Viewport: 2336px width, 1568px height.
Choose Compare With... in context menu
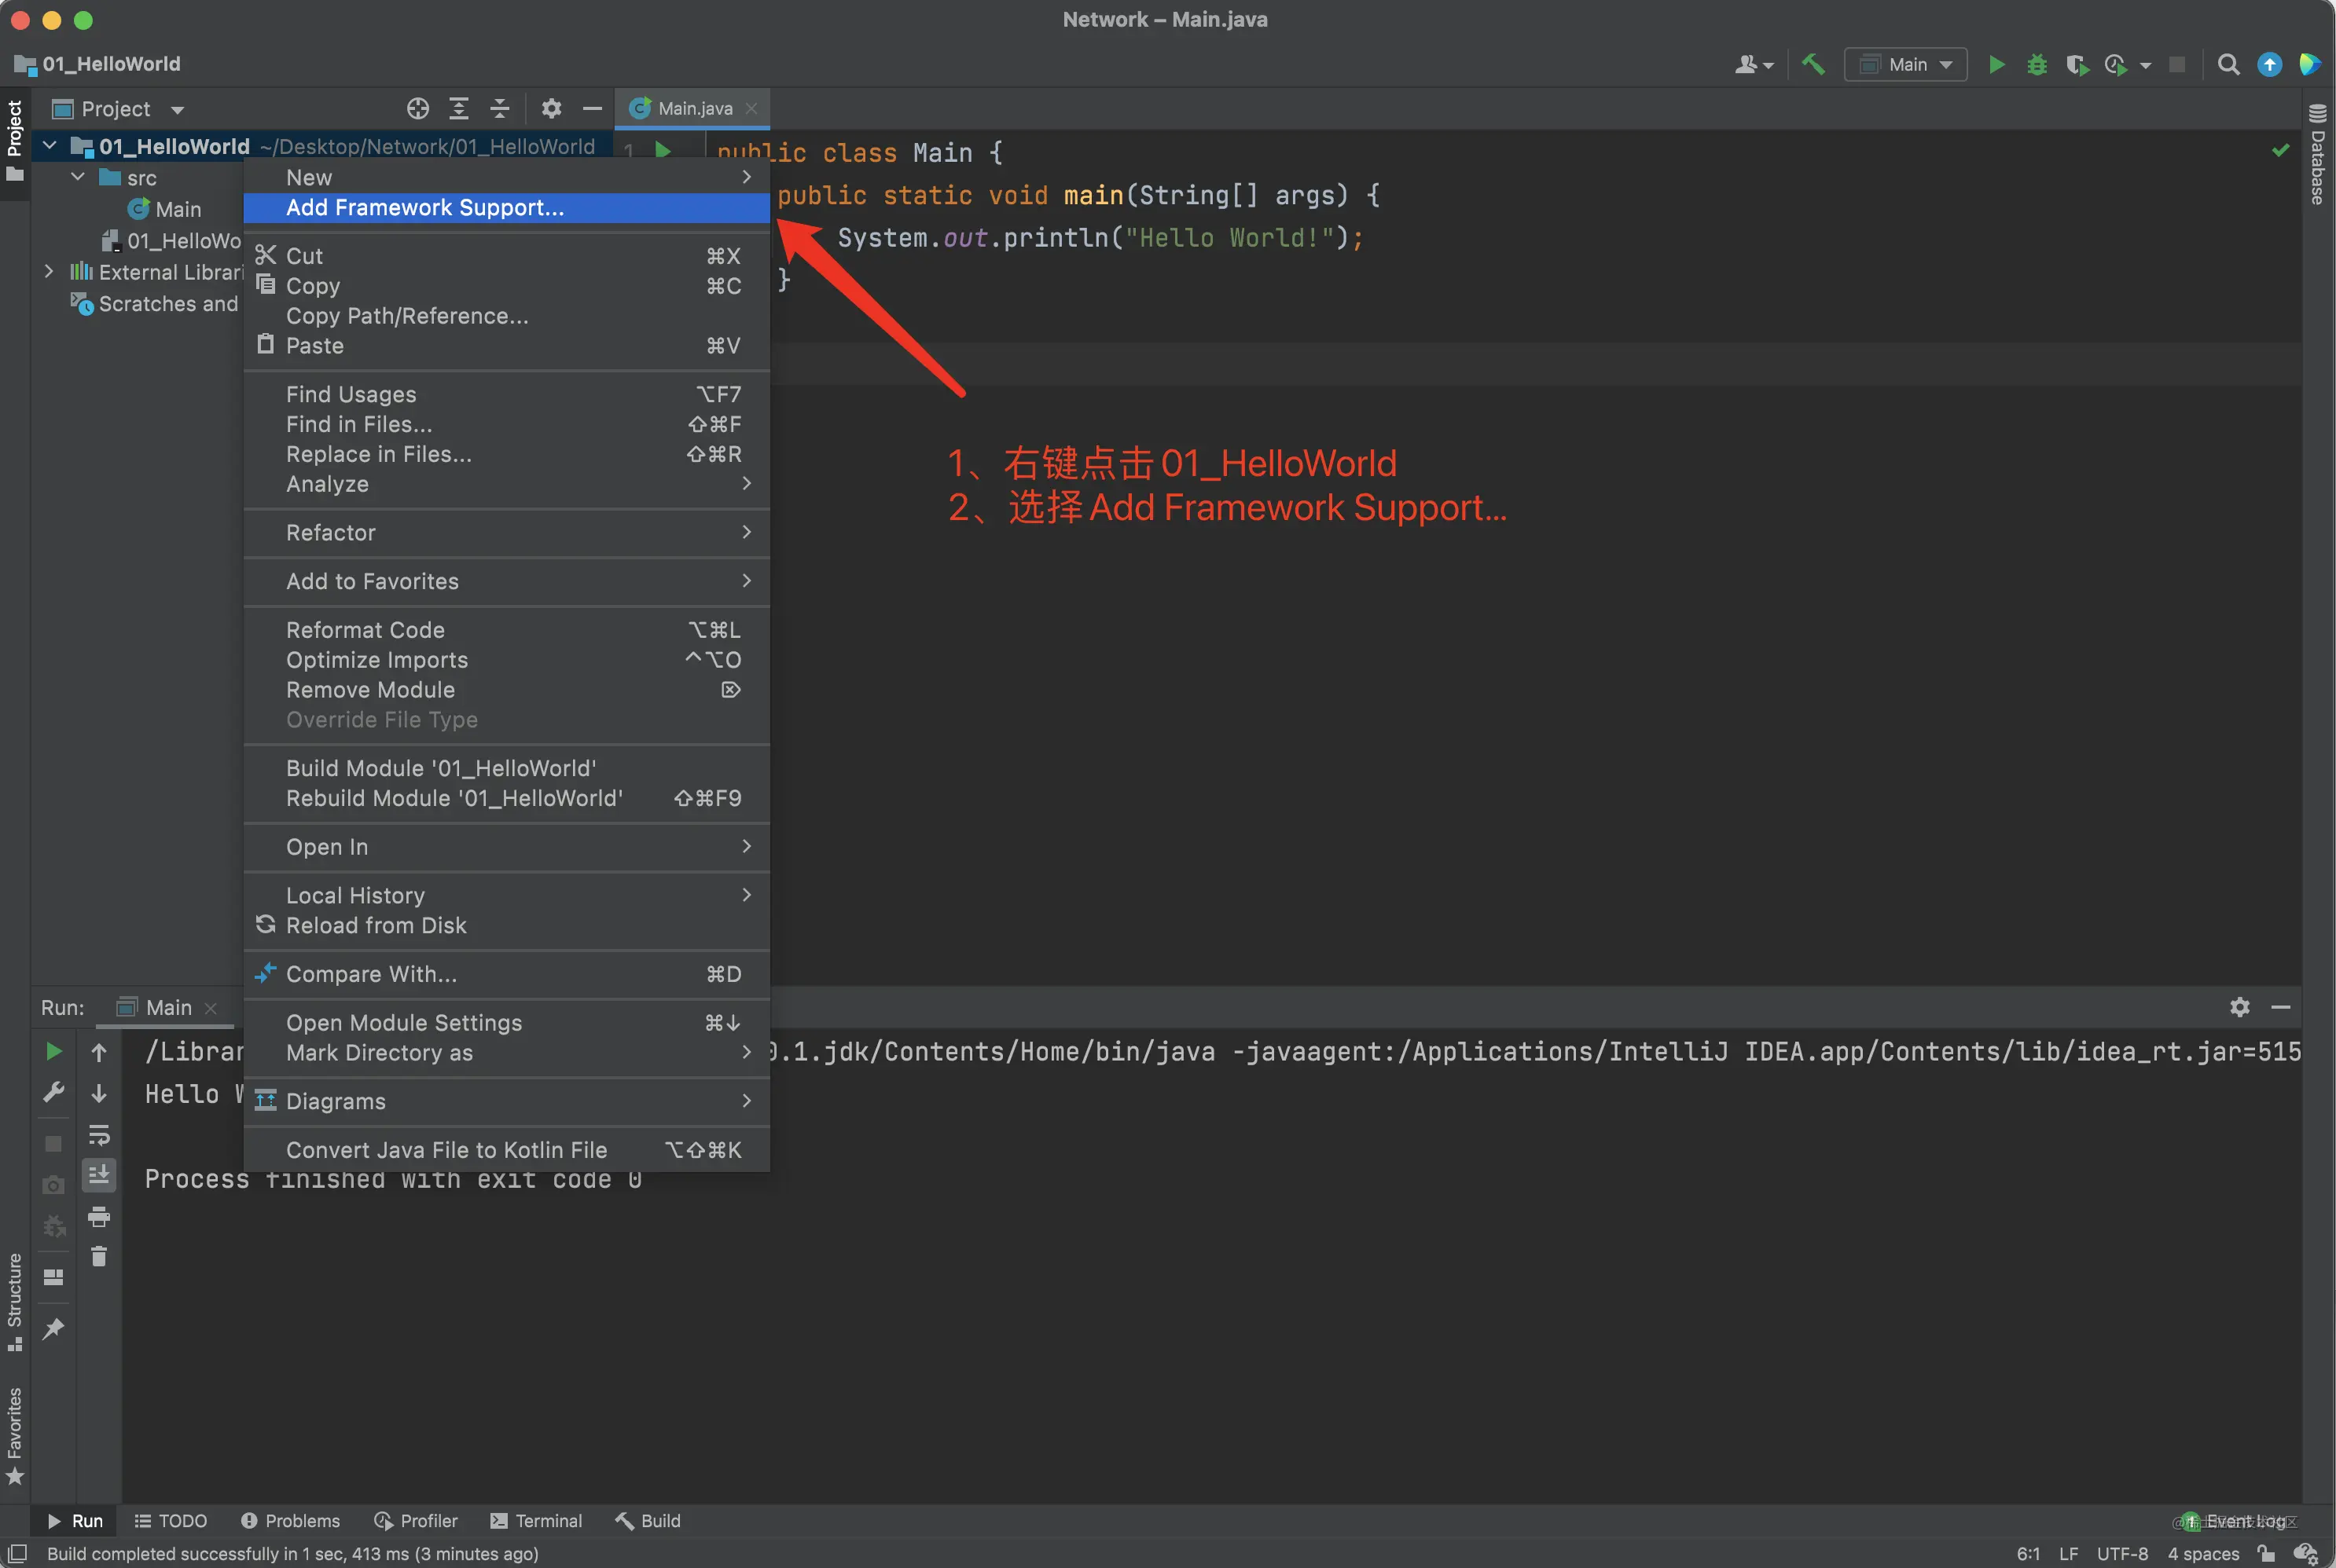coord(506,974)
